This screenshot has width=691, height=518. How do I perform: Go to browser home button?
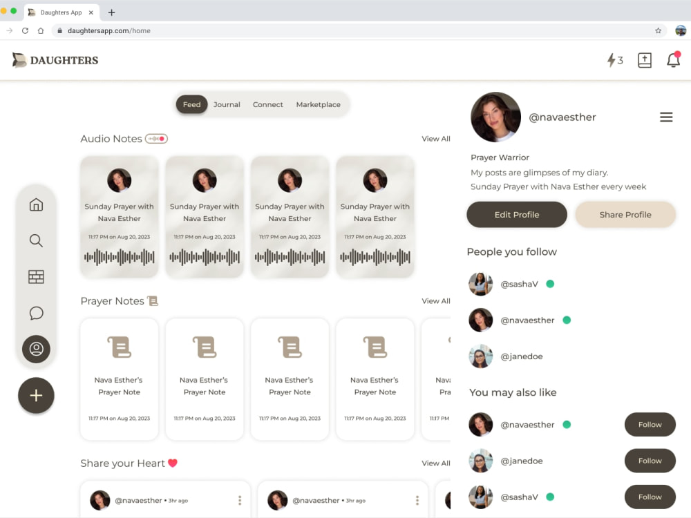[41, 30]
